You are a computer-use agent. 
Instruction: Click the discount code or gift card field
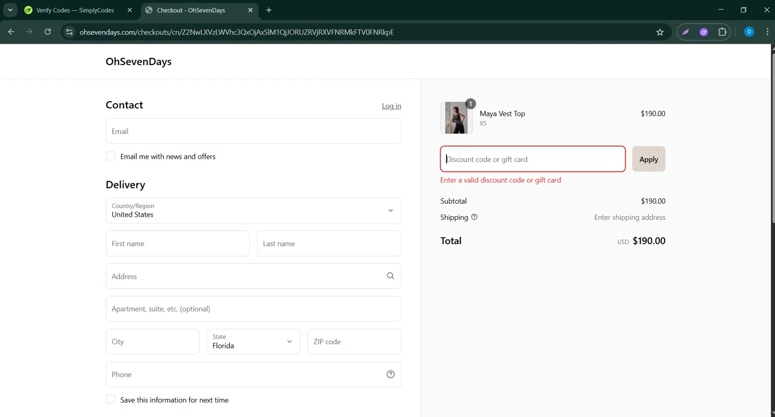pos(533,159)
